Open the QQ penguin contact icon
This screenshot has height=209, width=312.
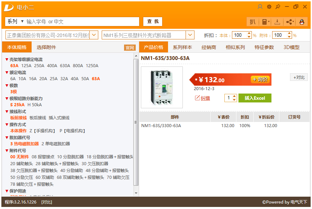[302, 22]
